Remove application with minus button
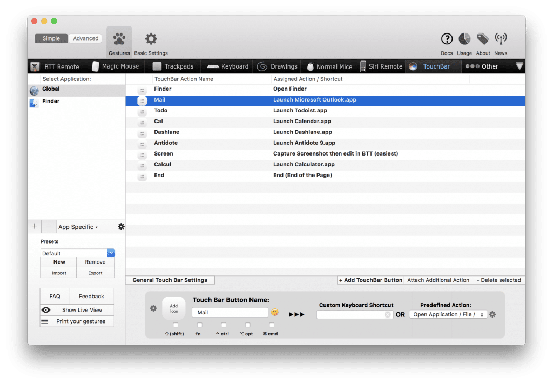 [x=49, y=226]
